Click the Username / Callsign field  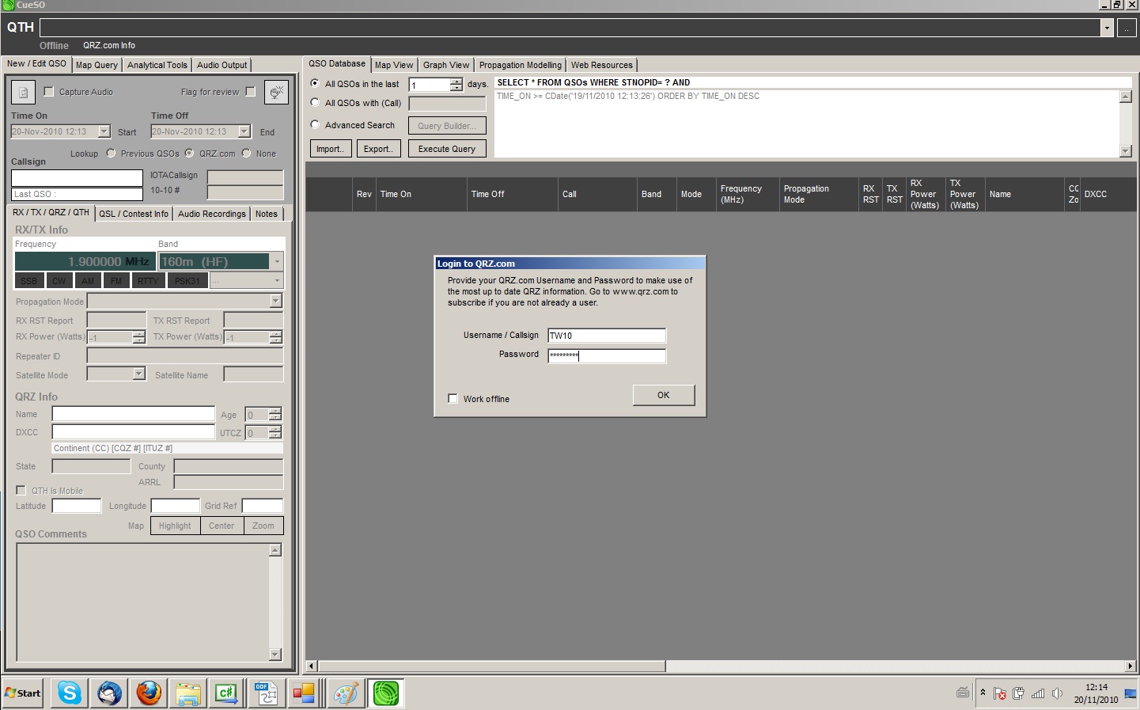click(607, 336)
